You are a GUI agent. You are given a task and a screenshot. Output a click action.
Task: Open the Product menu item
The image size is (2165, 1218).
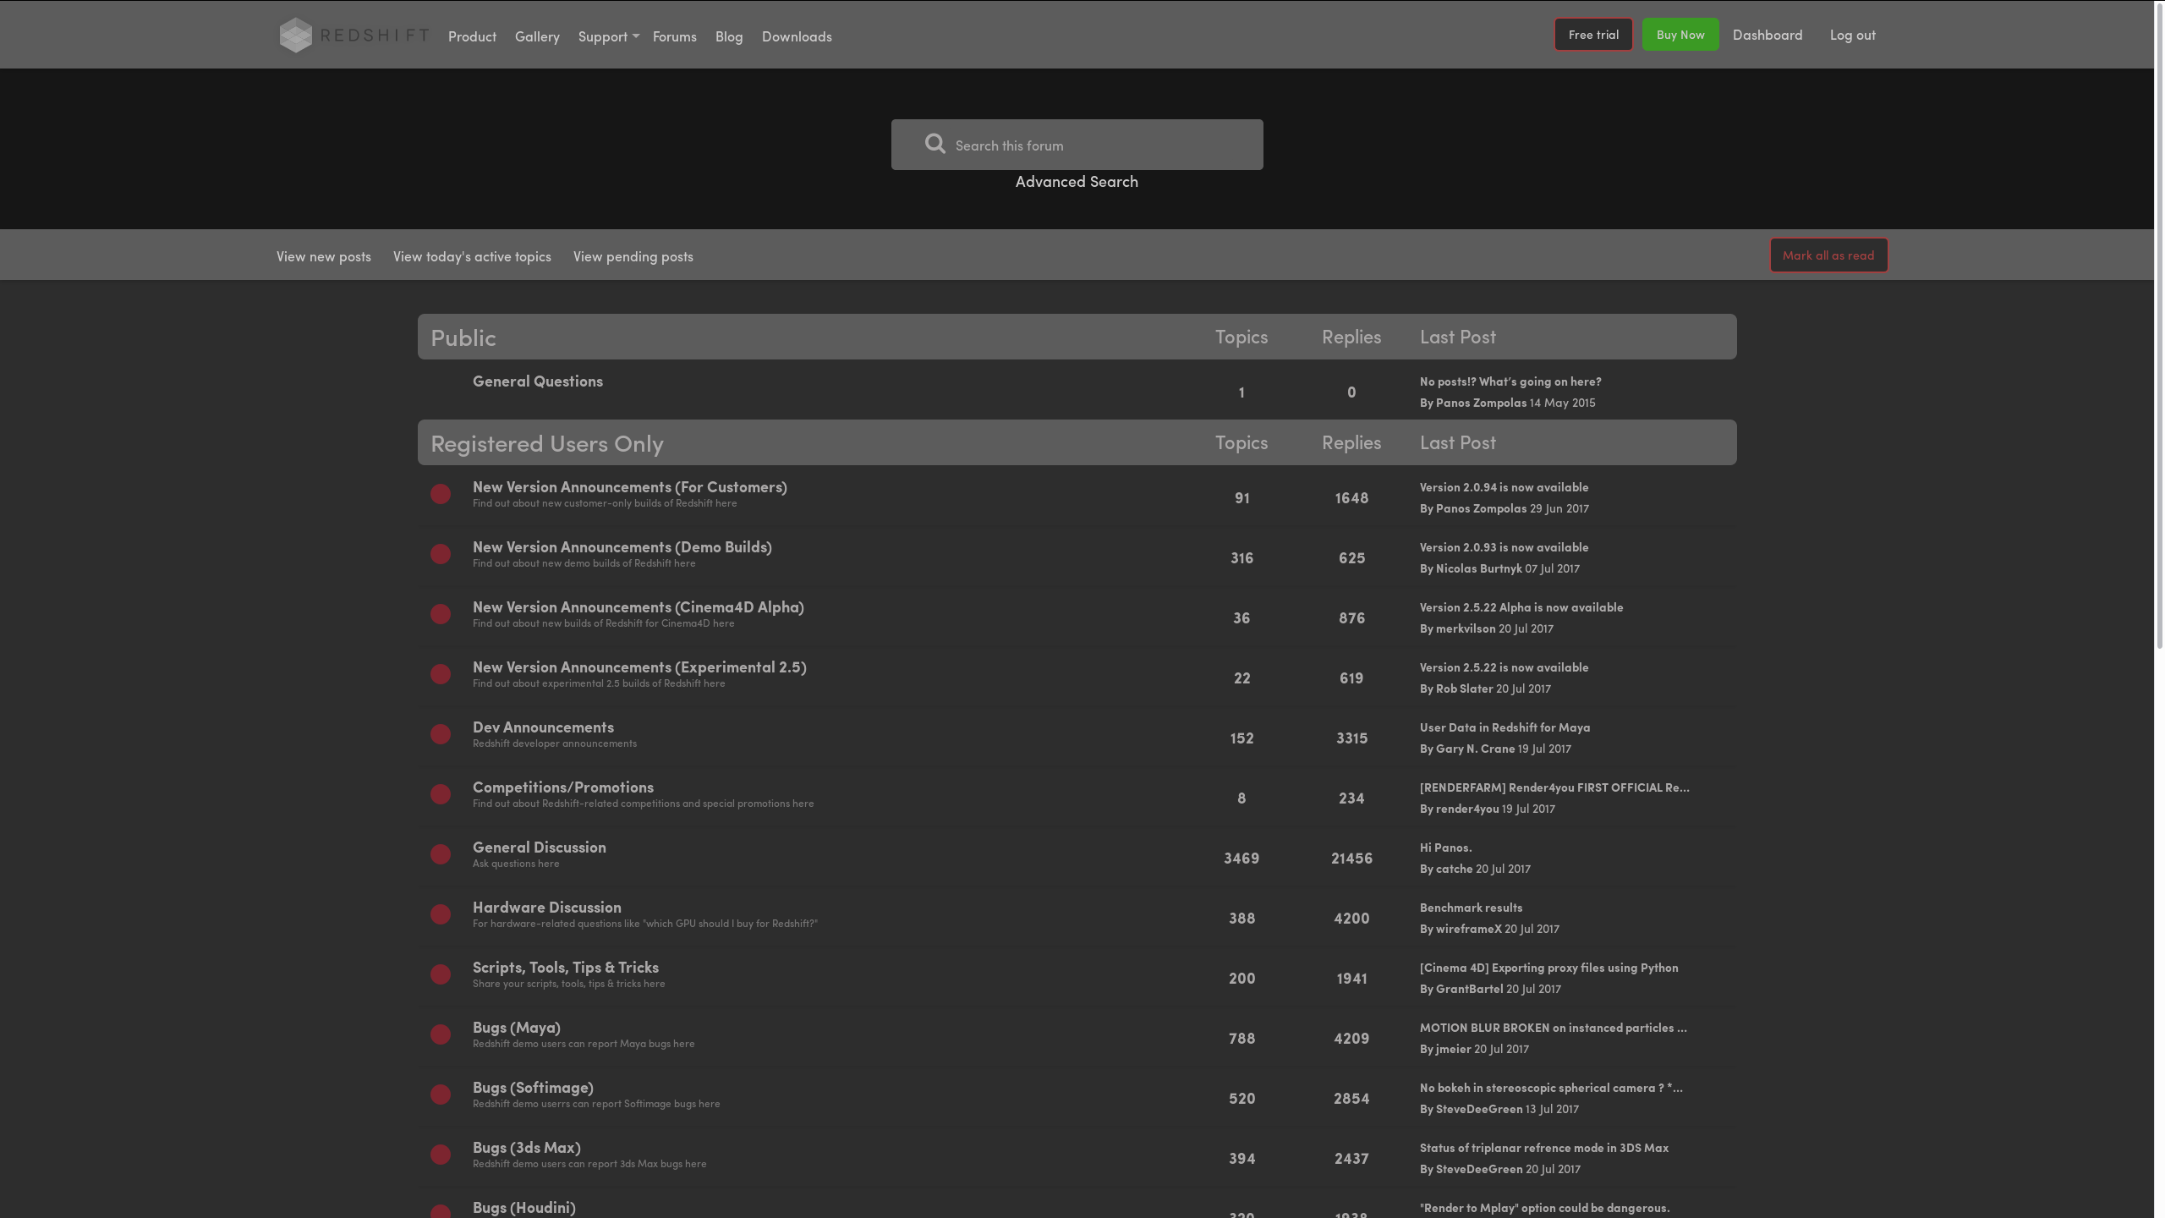point(472,36)
